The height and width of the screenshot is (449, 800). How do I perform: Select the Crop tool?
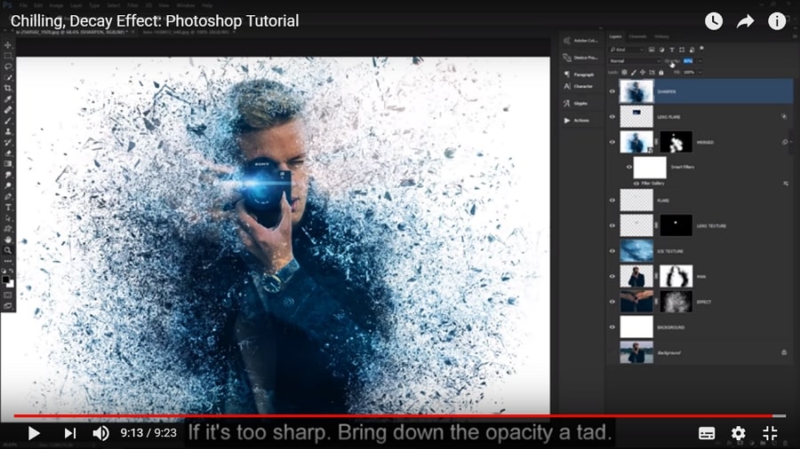coord(8,89)
